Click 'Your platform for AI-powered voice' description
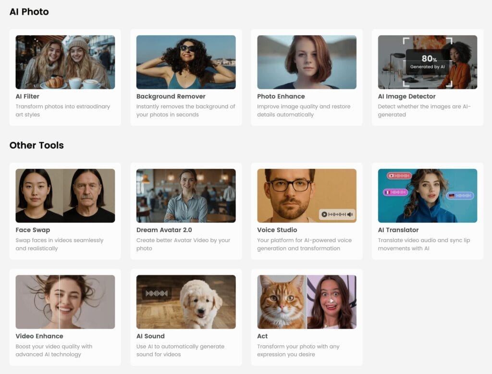 pos(304,244)
